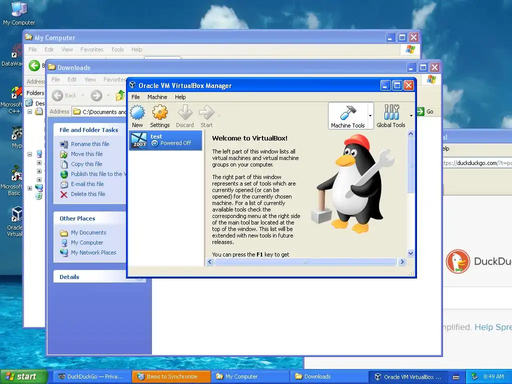The width and height of the screenshot is (512, 384).
Task: Click the Start button
Action: pyautogui.click(x=23, y=376)
